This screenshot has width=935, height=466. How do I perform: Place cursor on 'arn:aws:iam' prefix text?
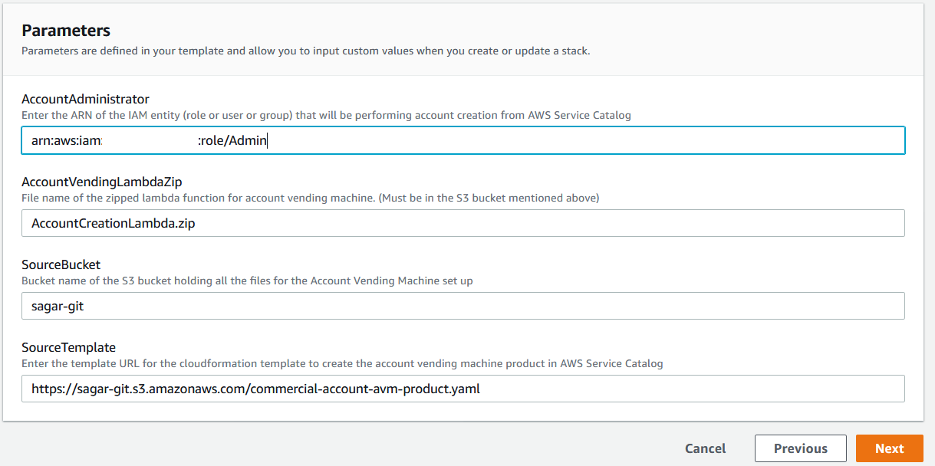[x=67, y=141]
